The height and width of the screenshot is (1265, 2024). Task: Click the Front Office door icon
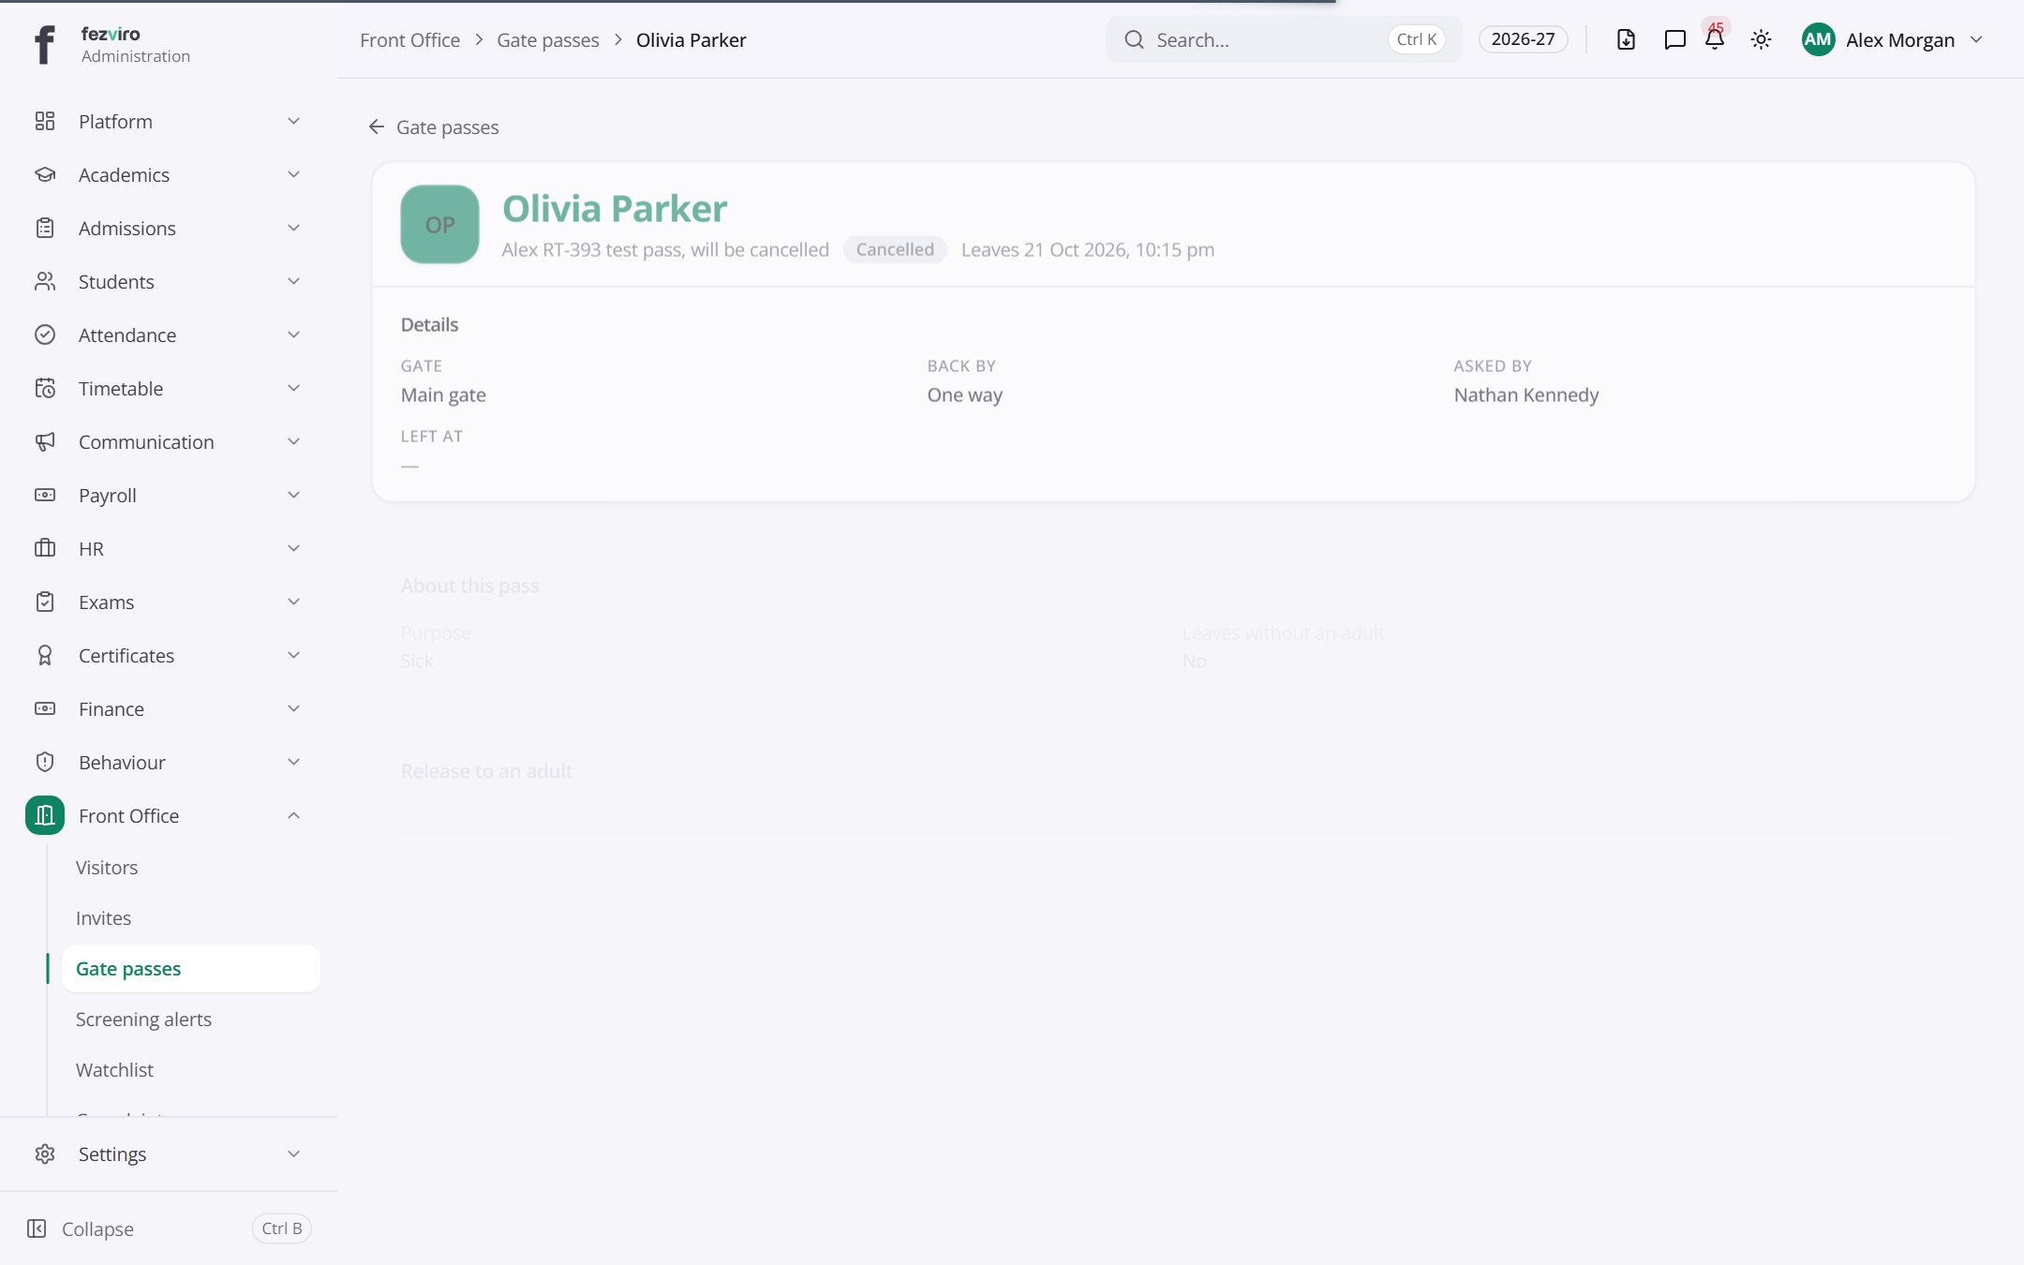pos(45,815)
